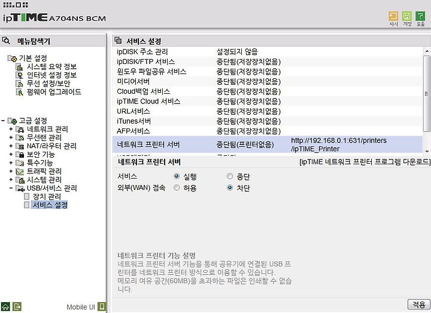431x313 pixels.
Task: Select 차단 for 외부(WAN) 접속
Action: 230,188
